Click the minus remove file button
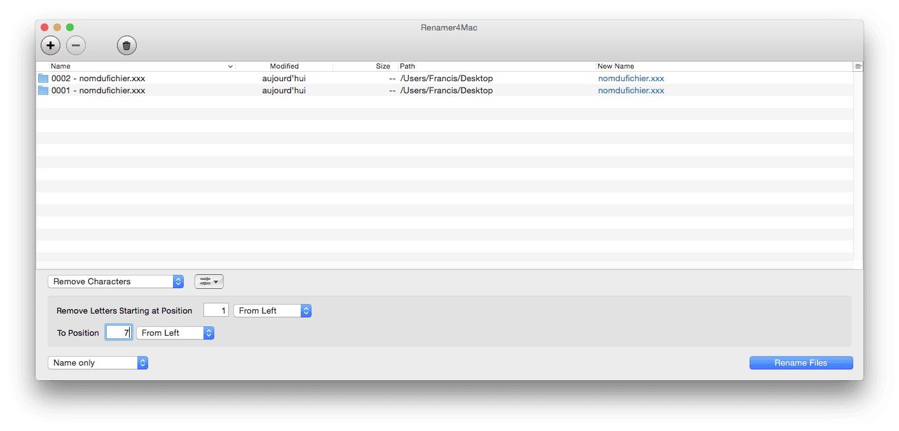This screenshot has width=899, height=431. 76,46
